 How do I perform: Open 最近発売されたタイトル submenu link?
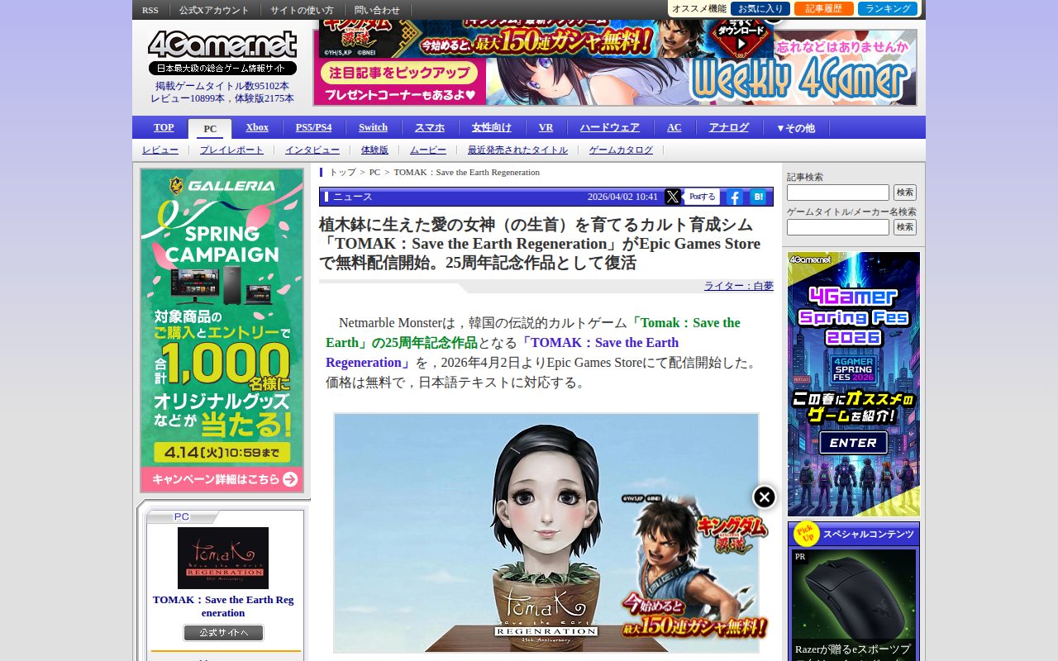pyautogui.click(x=517, y=150)
